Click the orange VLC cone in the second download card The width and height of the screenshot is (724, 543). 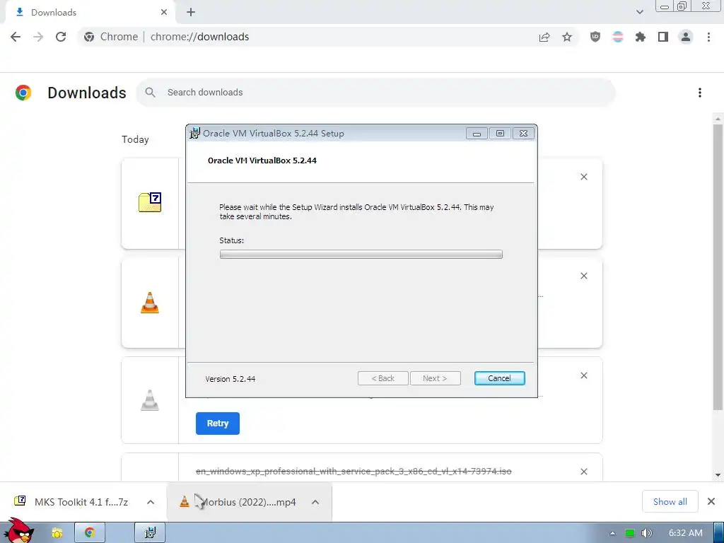point(150,303)
